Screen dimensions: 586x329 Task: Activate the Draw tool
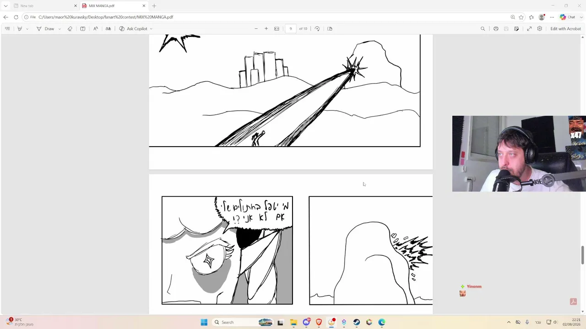point(45,29)
